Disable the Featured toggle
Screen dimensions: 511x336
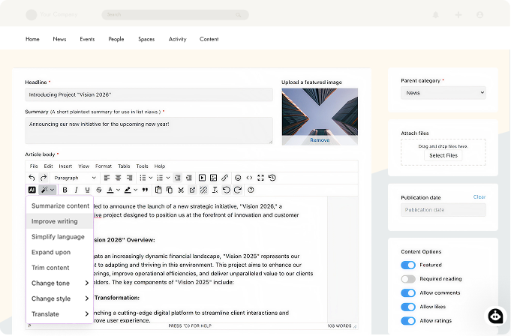pos(408,265)
